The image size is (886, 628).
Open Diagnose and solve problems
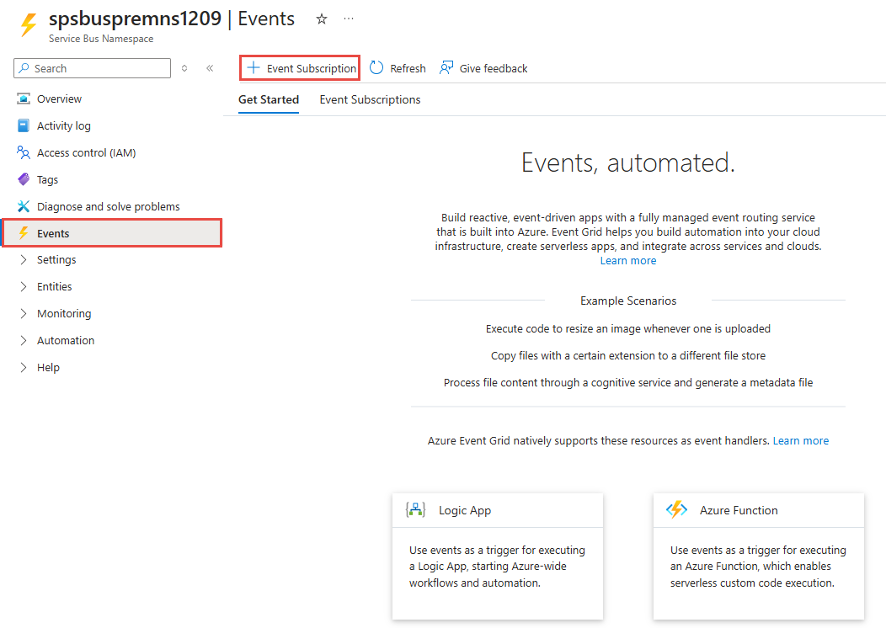(x=108, y=206)
